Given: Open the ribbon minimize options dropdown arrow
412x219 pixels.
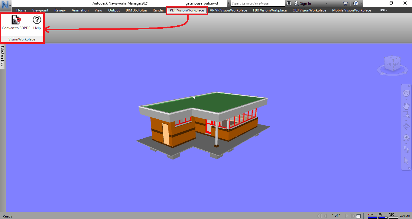Looking at the screenshot, I should (387, 10).
